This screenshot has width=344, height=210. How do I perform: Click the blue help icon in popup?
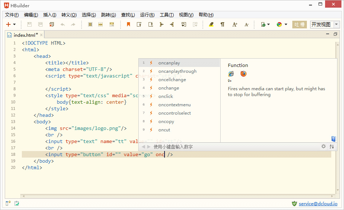tap(333, 139)
